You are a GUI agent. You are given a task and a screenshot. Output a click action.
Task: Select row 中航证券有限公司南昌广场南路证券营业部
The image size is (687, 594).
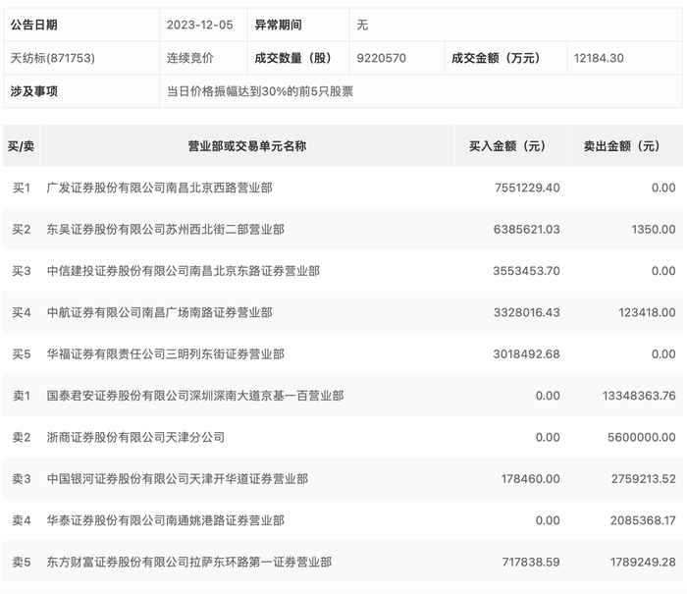click(343, 312)
